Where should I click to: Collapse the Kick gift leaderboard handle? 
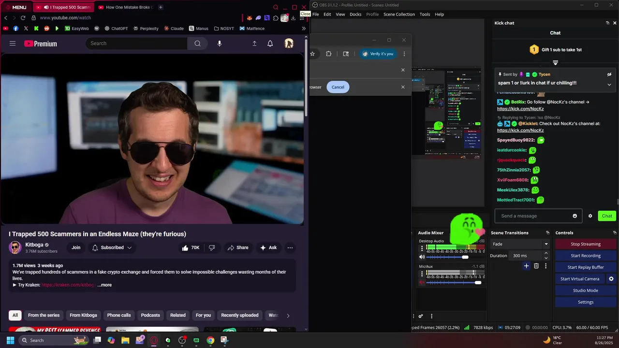click(x=555, y=63)
